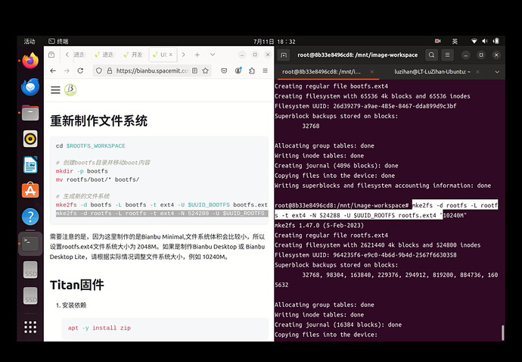The image size is (522, 362).
Task: Open Firefox extensions puzzle icon
Action: point(252,70)
